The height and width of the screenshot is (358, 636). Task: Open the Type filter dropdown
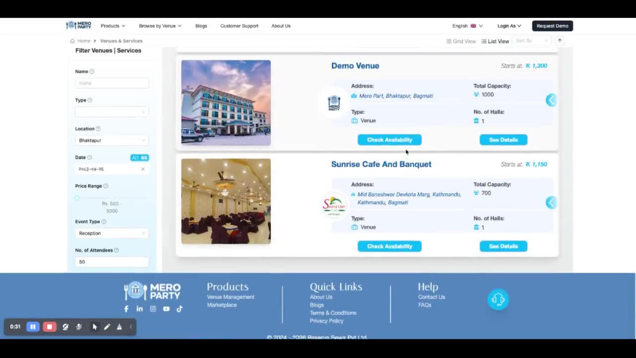(112, 112)
